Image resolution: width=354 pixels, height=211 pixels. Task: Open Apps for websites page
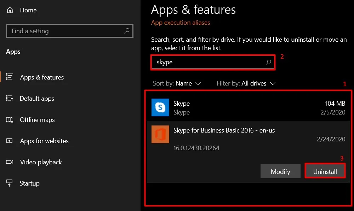click(44, 141)
